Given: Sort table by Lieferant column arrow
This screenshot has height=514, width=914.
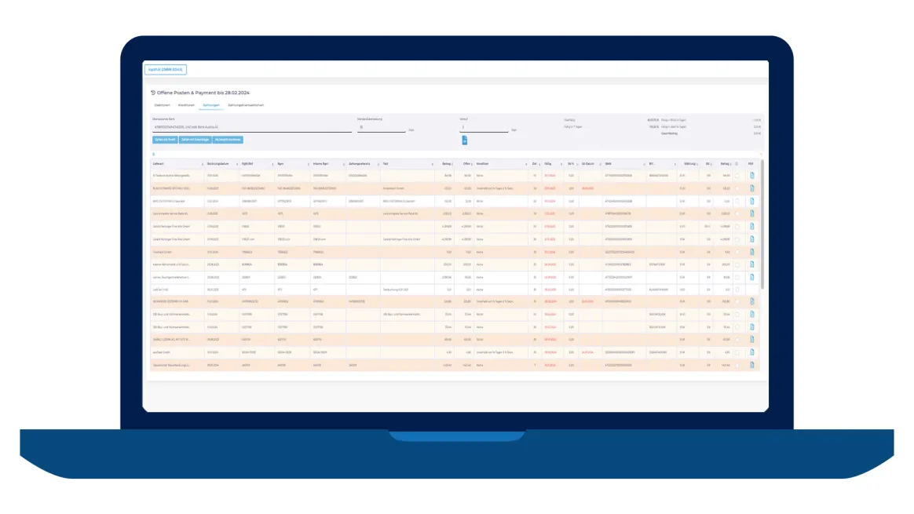Looking at the screenshot, I should pyautogui.click(x=203, y=164).
